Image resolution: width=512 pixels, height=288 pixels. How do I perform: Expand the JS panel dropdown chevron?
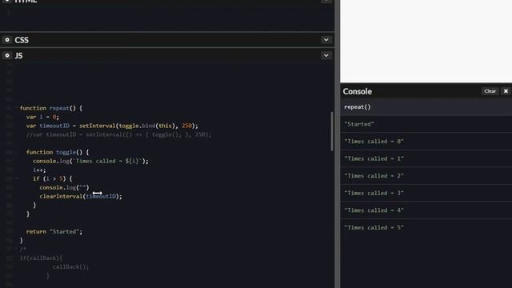(x=326, y=55)
